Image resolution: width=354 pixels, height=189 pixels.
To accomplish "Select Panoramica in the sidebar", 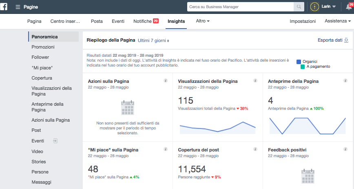I will (x=53, y=37).
